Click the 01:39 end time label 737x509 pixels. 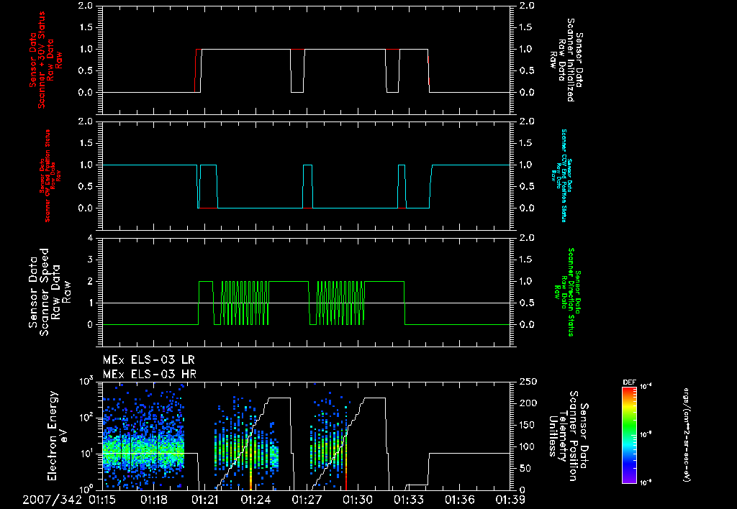510,500
